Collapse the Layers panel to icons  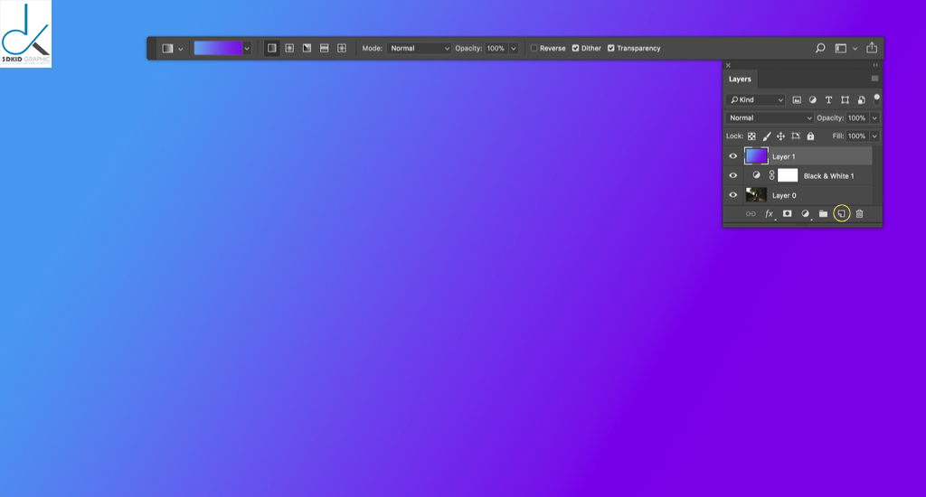coord(875,66)
